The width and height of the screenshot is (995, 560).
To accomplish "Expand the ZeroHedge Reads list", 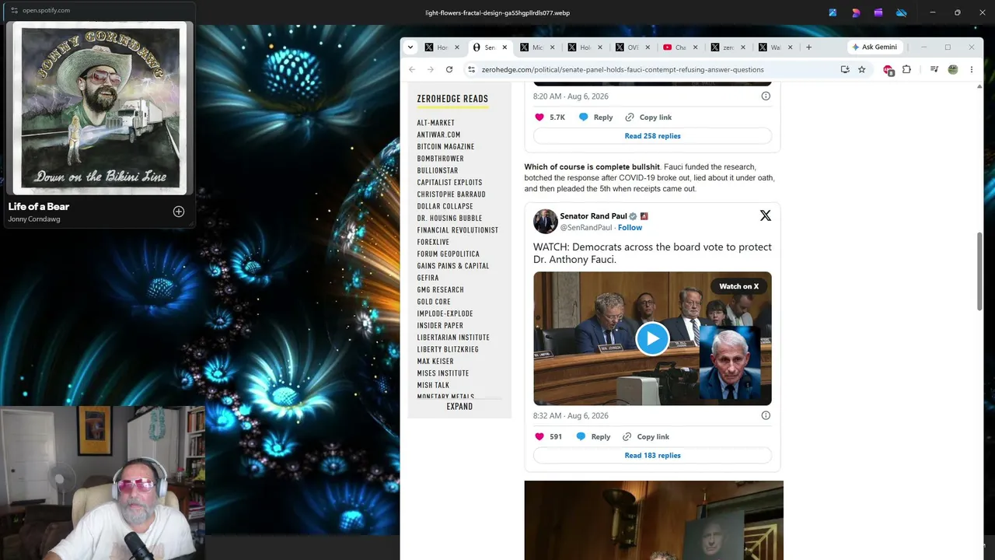I will point(459,407).
